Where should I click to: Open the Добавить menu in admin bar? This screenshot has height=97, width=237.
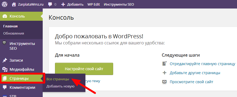(75, 4)
